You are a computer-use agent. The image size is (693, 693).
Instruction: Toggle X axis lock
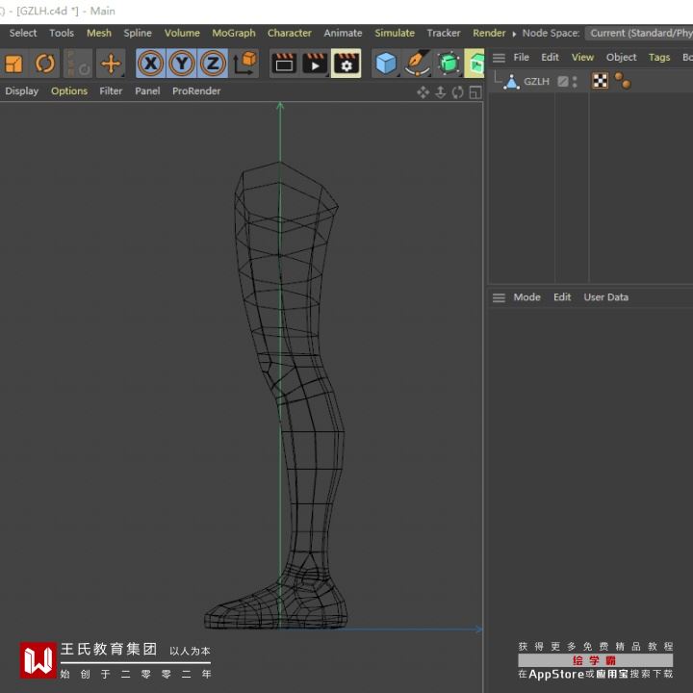tap(150, 64)
